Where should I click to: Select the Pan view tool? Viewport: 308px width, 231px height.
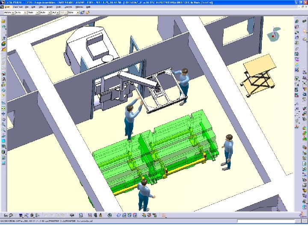click(x=3, y=114)
